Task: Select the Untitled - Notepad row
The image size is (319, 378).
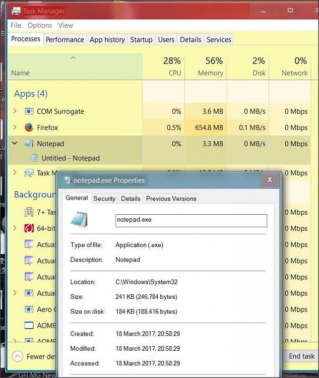Action: pyautogui.click(x=159, y=158)
